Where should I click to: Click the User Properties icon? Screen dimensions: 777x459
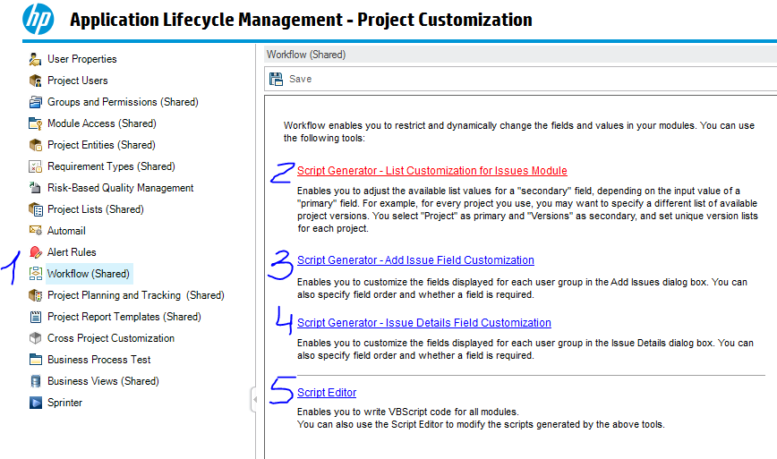(36, 59)
